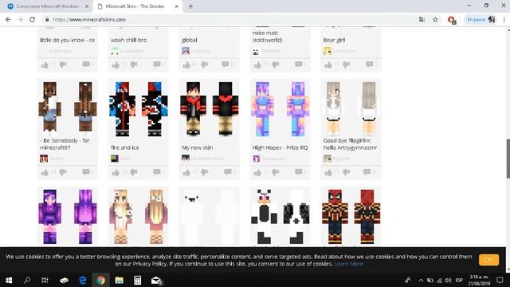Accept cookies with the OK button

pyautogui.click(x=488, y=260)
